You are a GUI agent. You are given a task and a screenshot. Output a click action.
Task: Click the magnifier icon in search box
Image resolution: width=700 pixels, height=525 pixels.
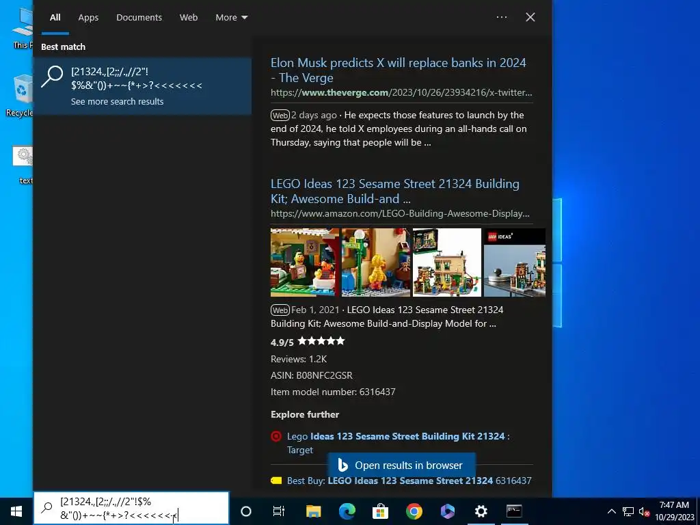click(47, 507)
